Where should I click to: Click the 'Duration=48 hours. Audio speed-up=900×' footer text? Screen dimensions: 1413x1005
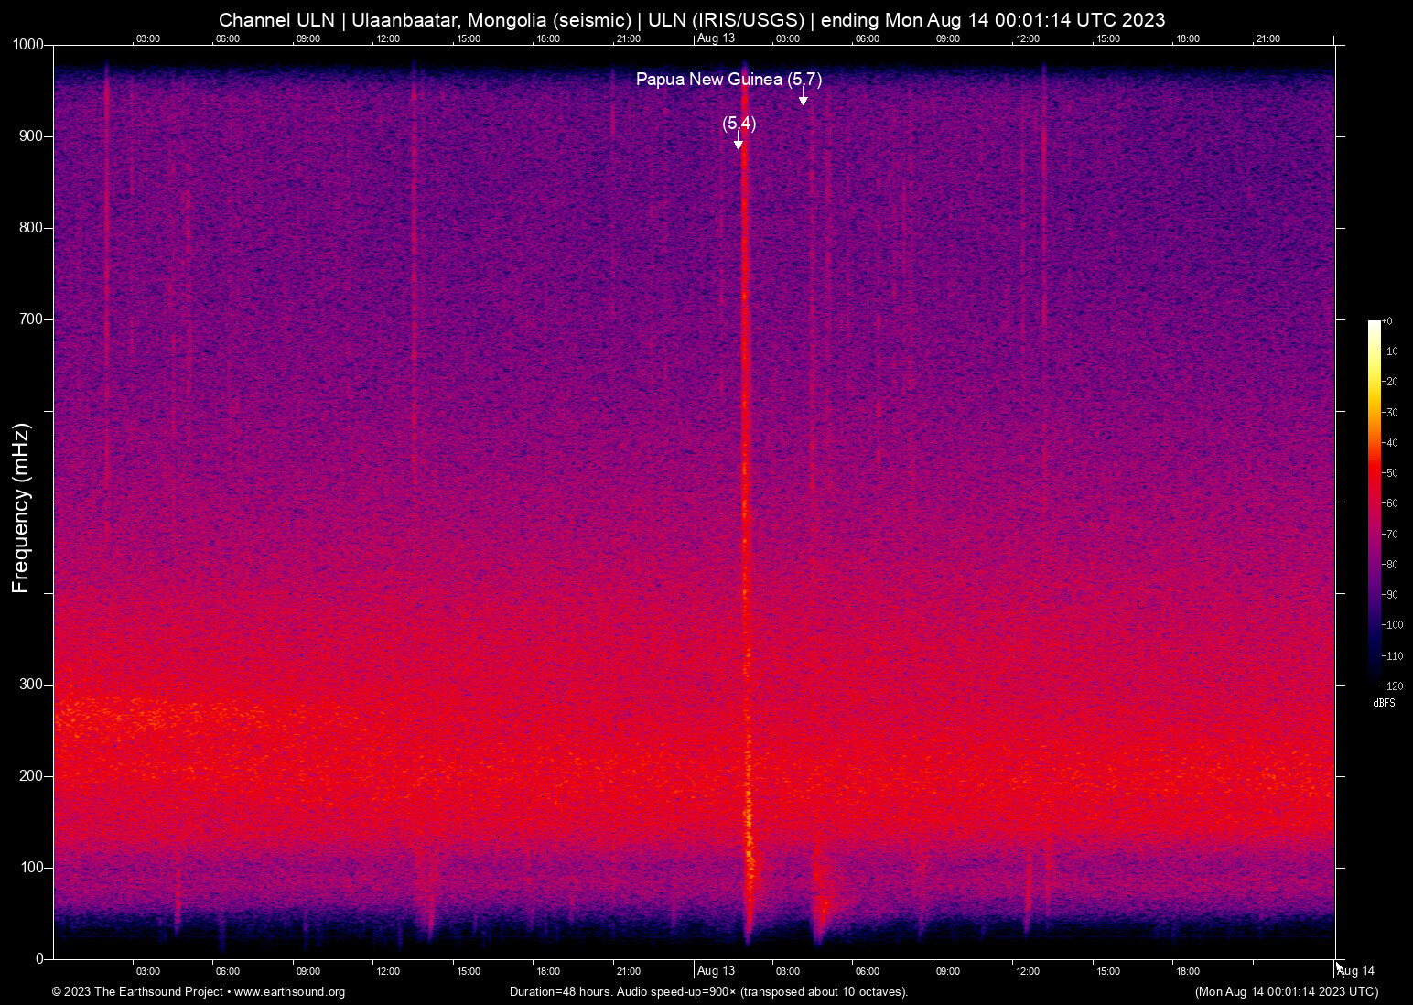click(622, 992)
